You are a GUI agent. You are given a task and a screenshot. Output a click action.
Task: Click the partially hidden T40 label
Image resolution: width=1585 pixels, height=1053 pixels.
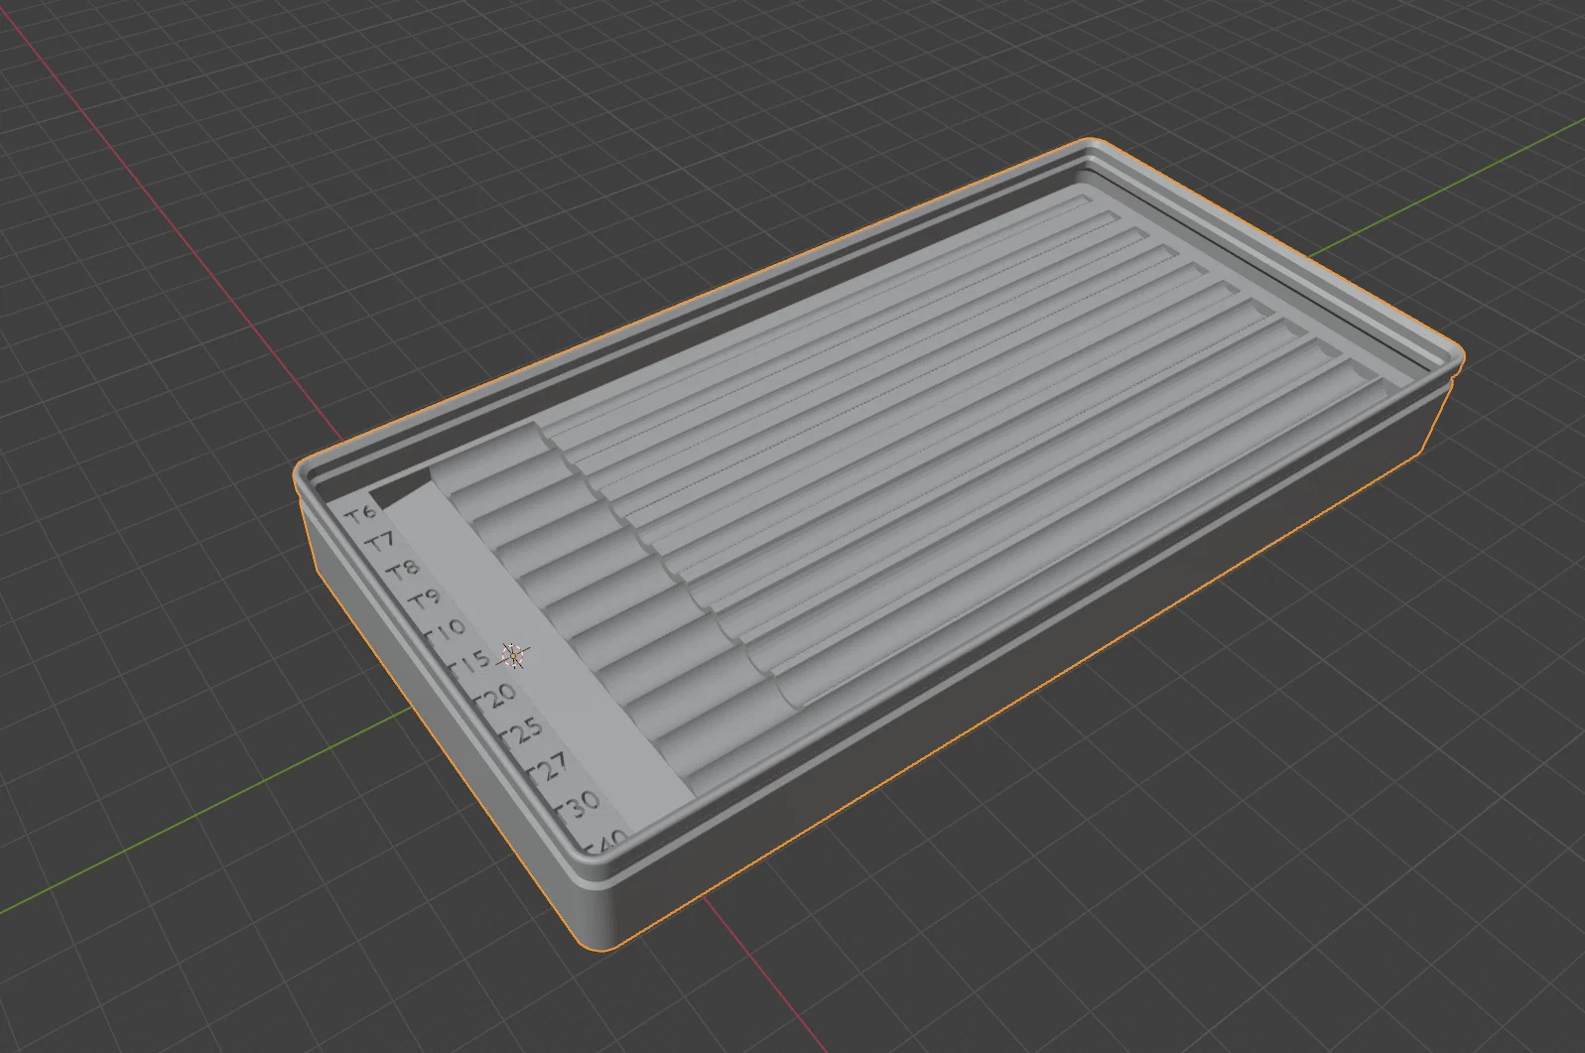click(607, 841)
